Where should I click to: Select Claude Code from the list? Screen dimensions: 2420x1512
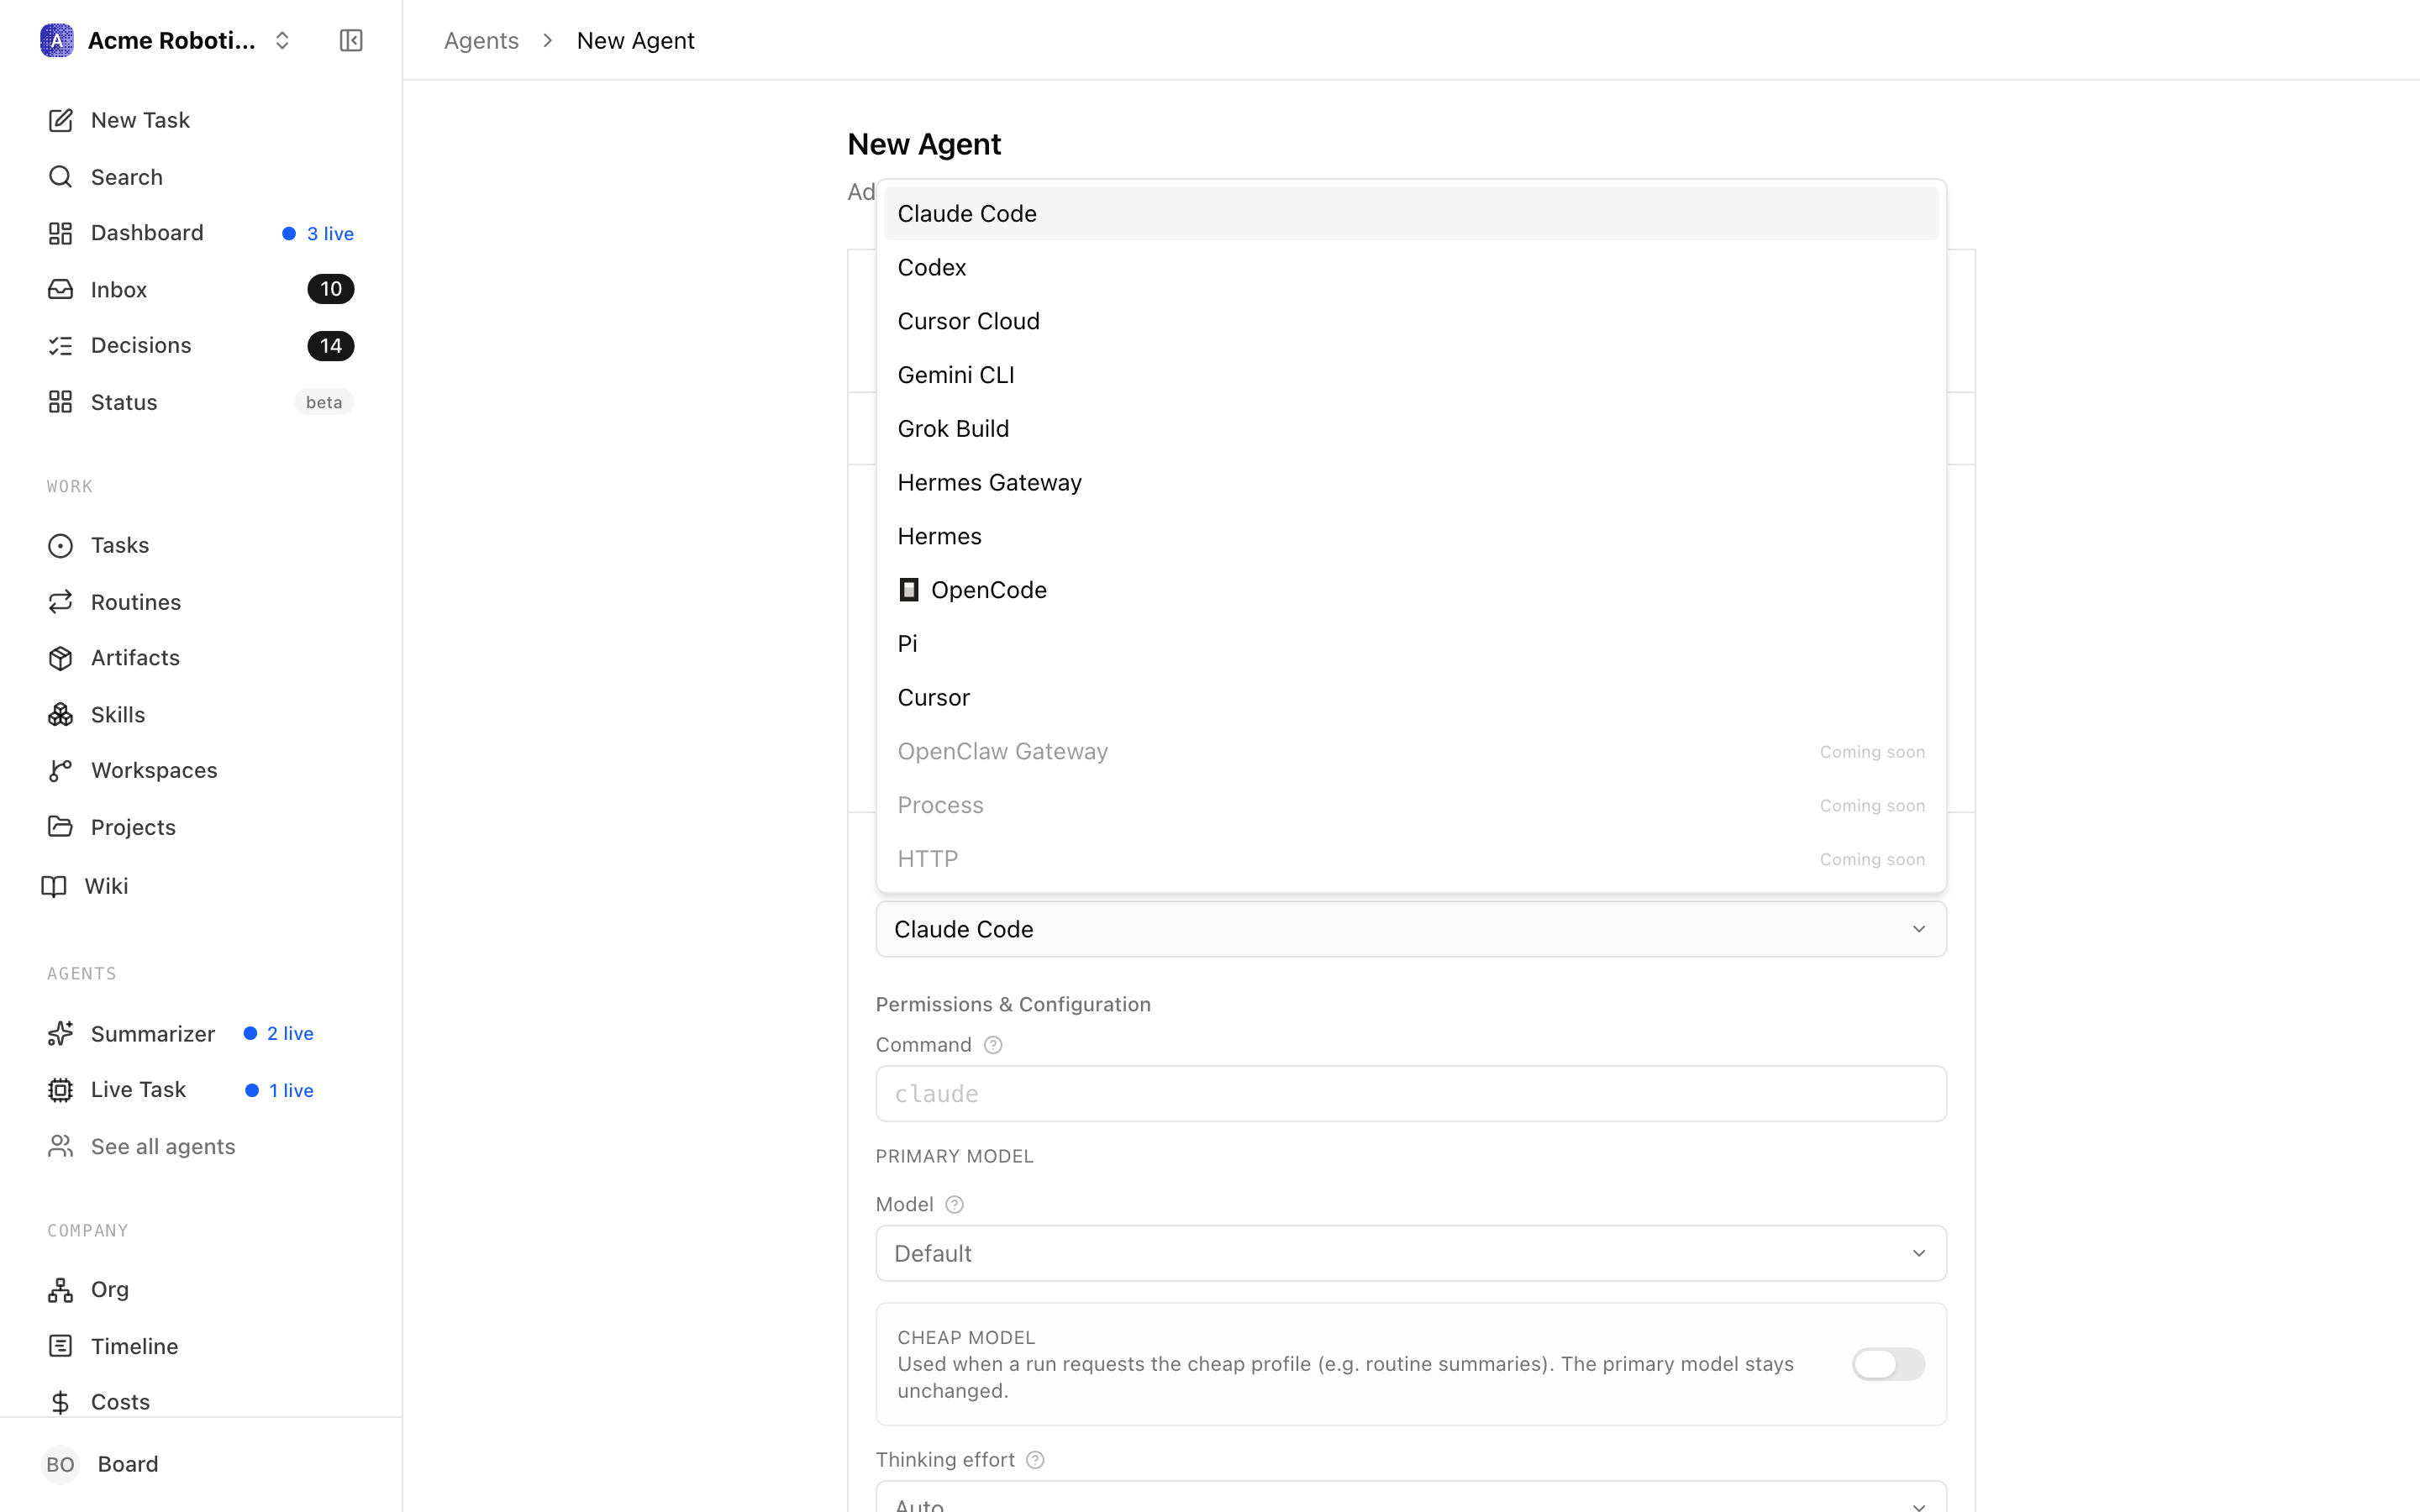tap(1411, 213)
